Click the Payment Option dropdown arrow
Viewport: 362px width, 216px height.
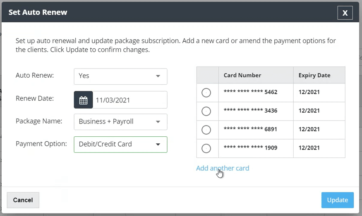[x=158, y=145]
